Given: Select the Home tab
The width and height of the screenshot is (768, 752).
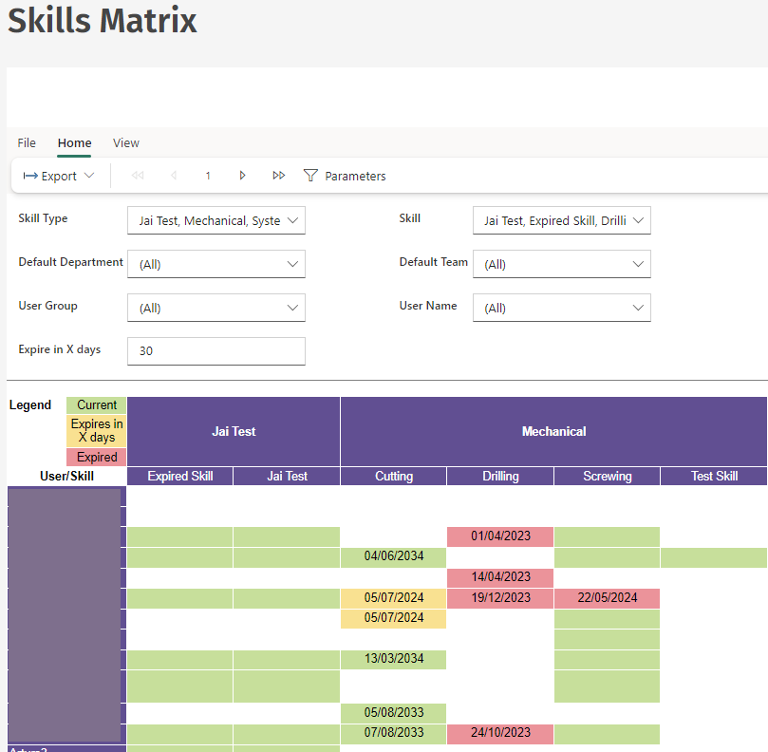Looking at the screenshot, I should pos(74,143).
